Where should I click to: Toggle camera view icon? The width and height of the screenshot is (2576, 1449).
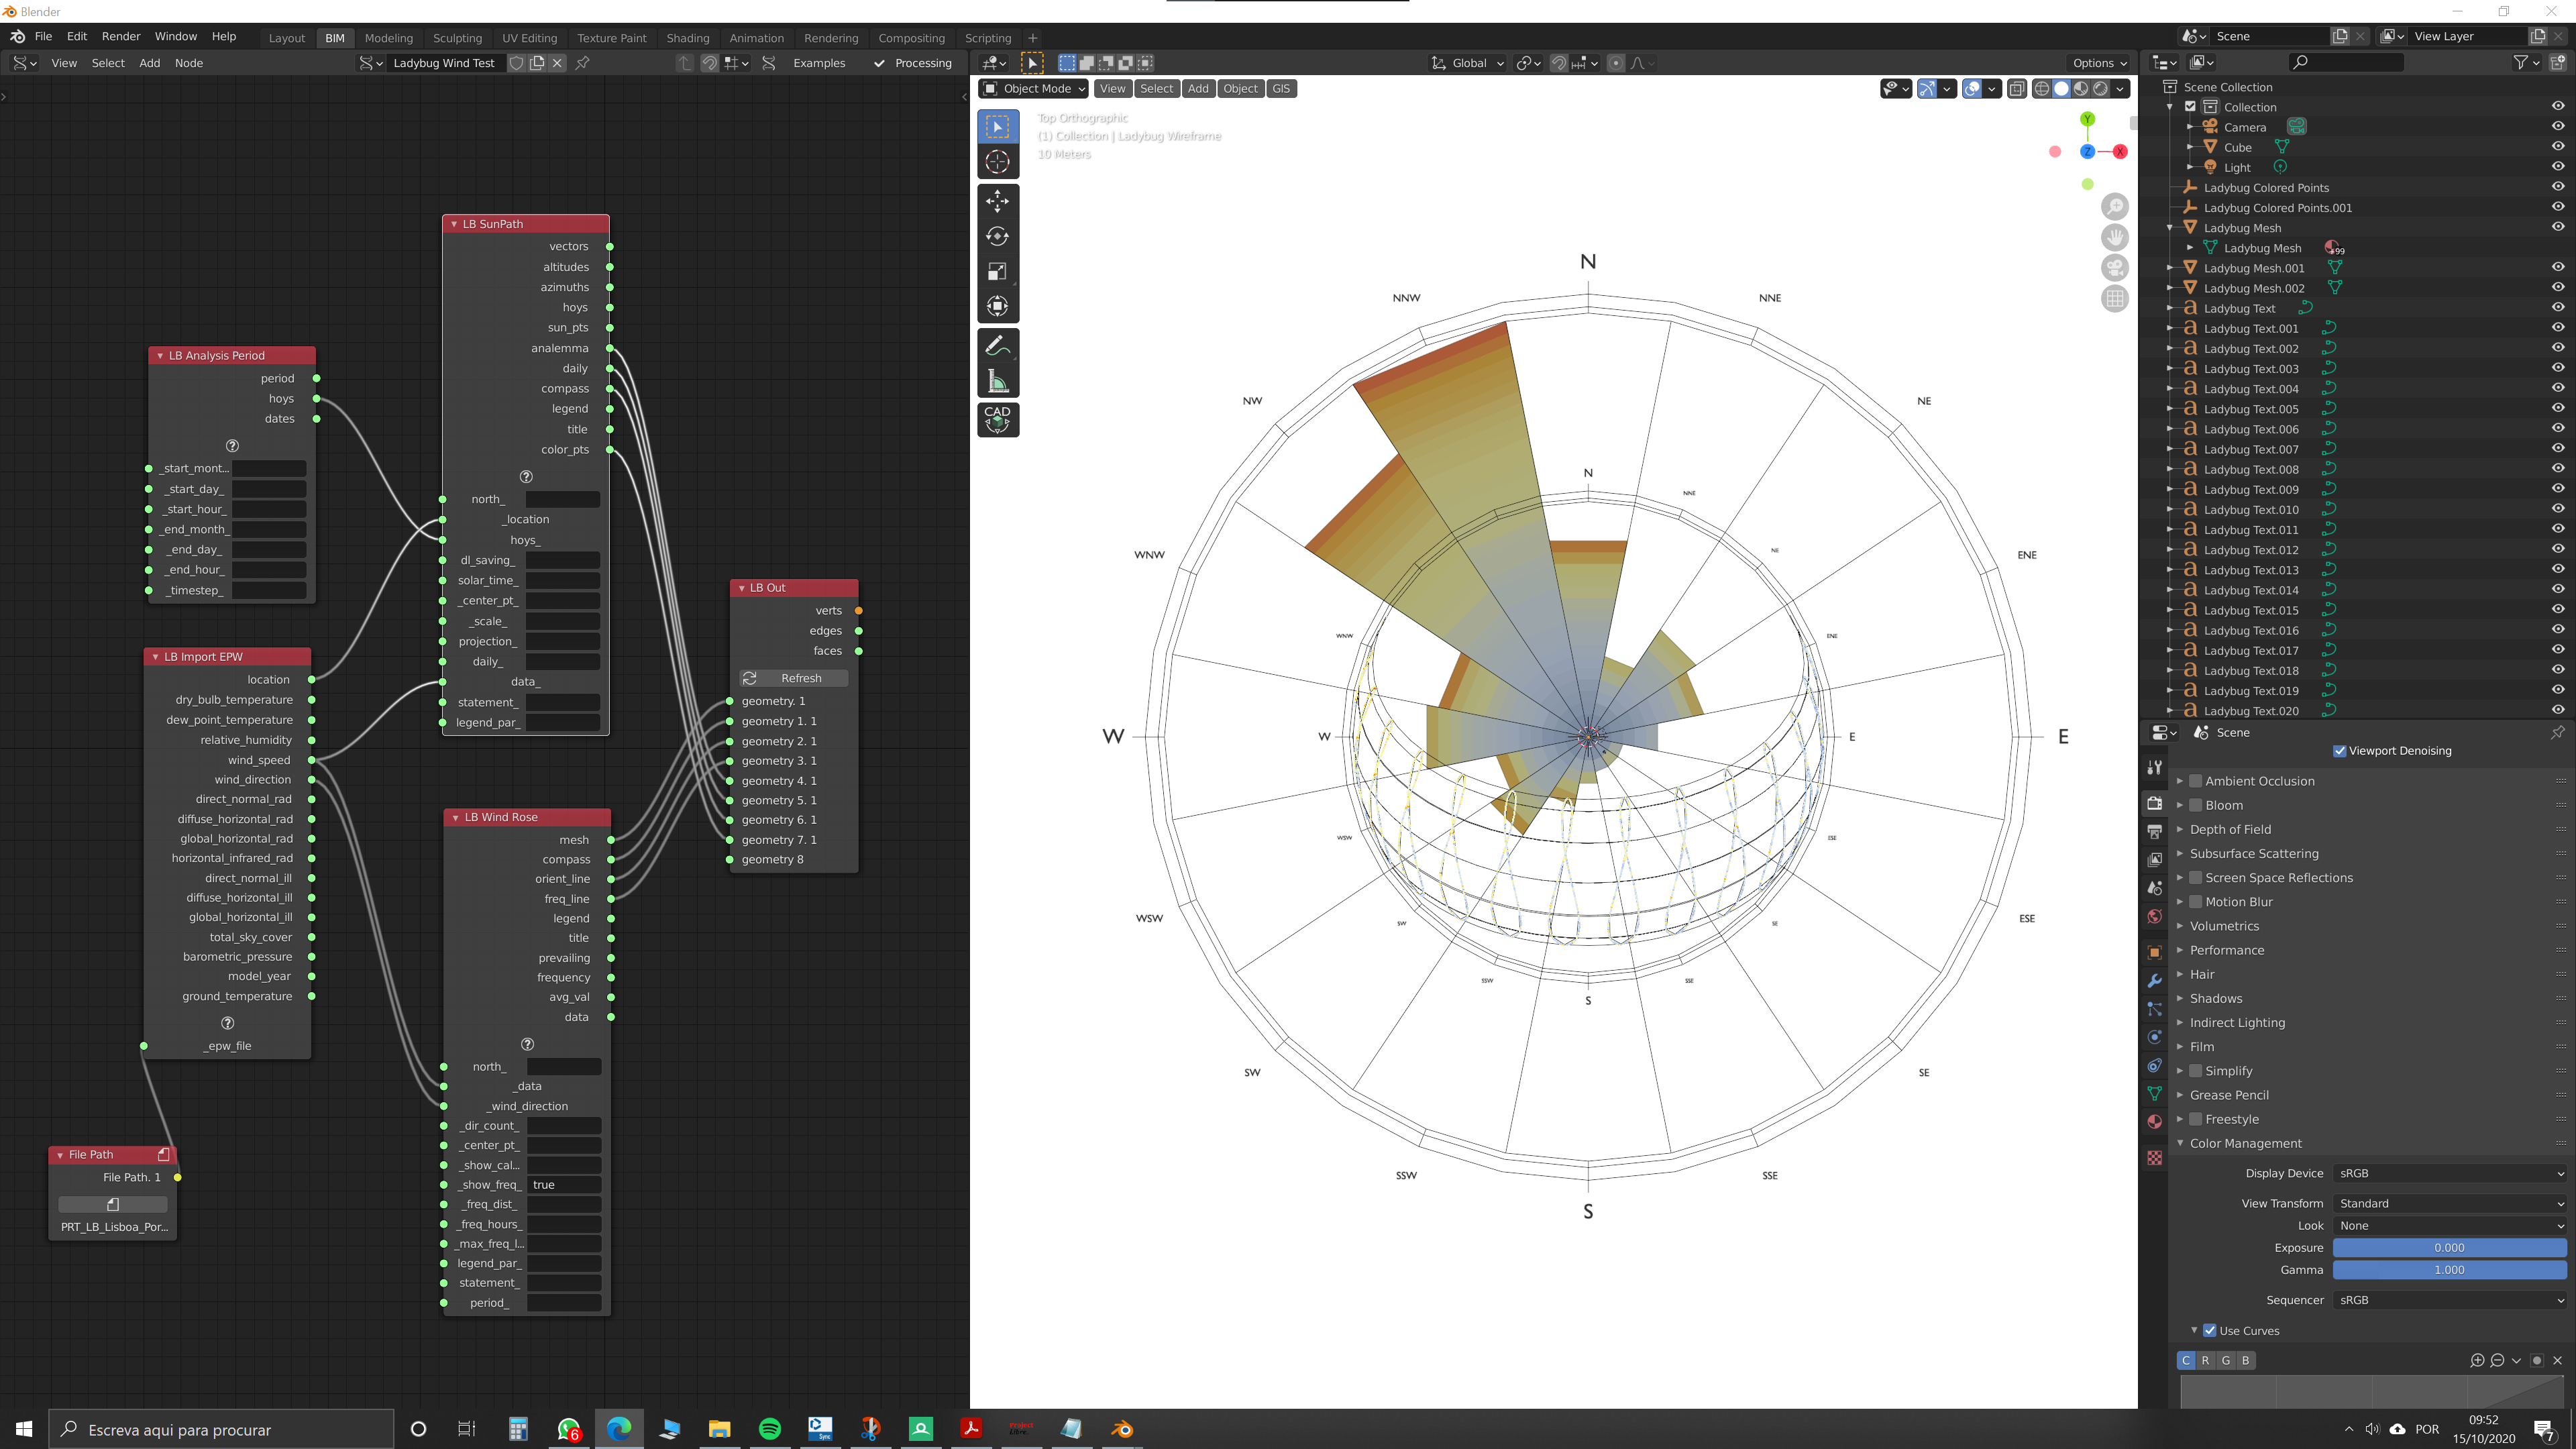point(2114,268)
